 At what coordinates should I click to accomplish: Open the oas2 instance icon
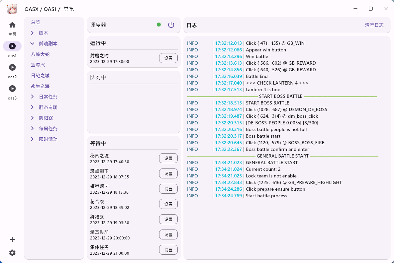(x=12, y=67)
